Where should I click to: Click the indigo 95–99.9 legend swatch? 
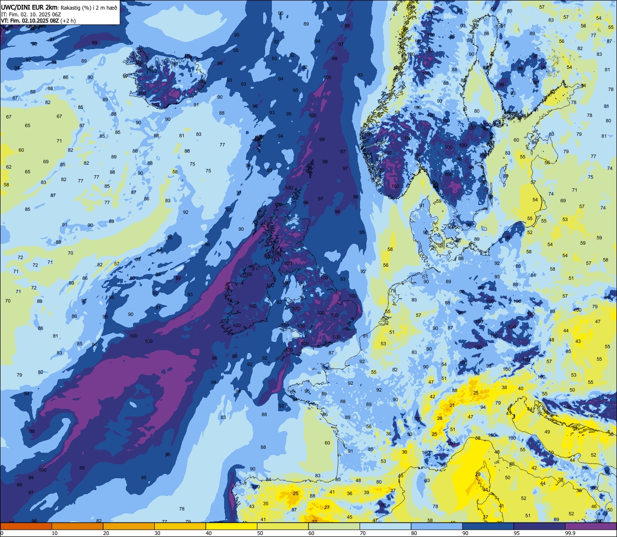click(x=539, y=526)
